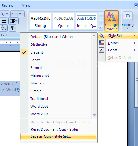Viewport: 138px width, 146px height.
Task: Click the style set list down arrow
Action: click(94, 115)
